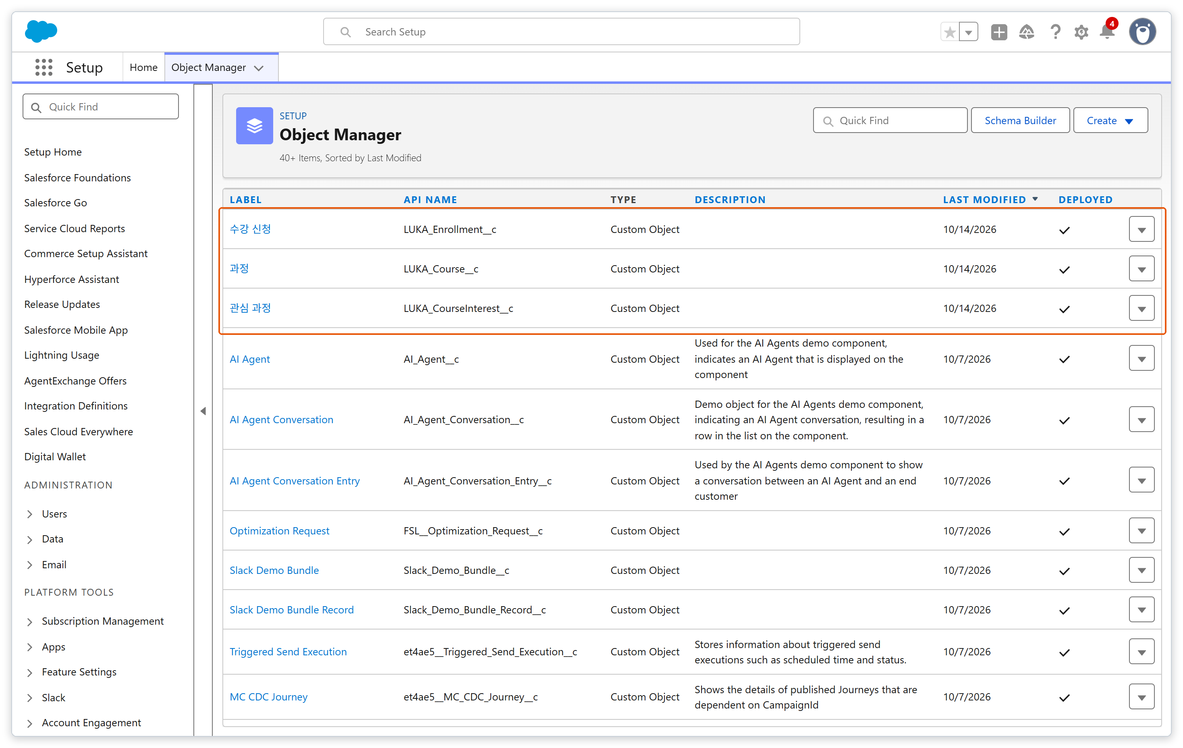Open the notifications bell
The width and height of the screenshot is (1183, 748).
(x=1107, y=31)
